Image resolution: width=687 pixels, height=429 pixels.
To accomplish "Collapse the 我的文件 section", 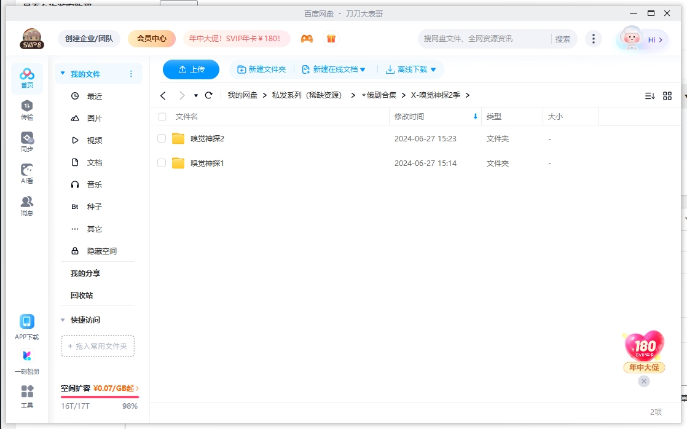I will pos(62,73).
